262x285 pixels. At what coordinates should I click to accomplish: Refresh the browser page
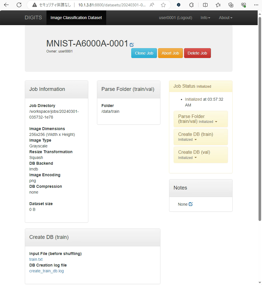pos(19,5)
